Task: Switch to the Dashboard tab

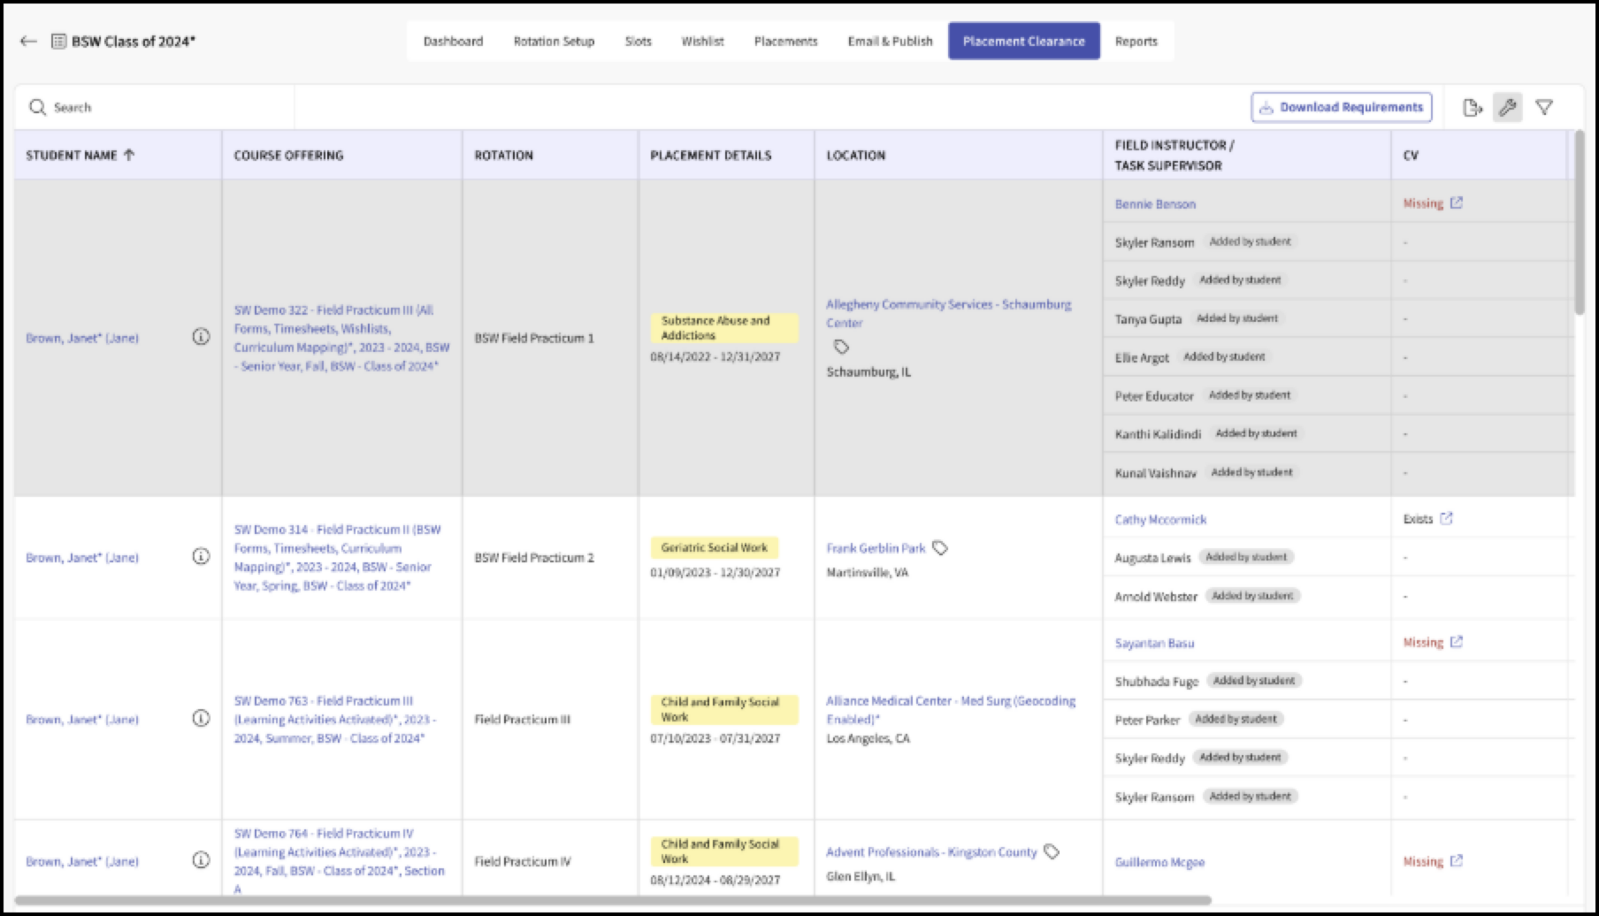Action: point(453,41)
